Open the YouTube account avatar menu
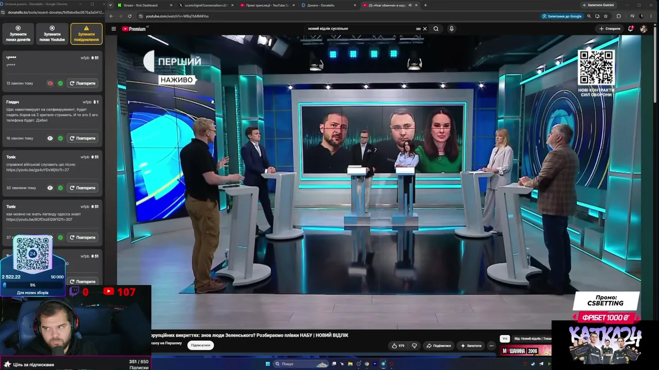Image resolution: width=659 pixels, height=370 pixels. [644, 29]
